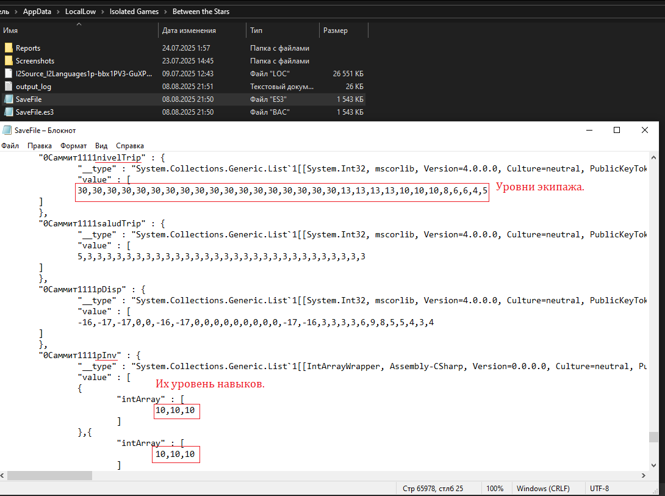
Task: Maximize the Notepad window
Action: [x=617, y=130]
